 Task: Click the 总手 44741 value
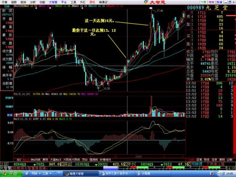[206, 64]
